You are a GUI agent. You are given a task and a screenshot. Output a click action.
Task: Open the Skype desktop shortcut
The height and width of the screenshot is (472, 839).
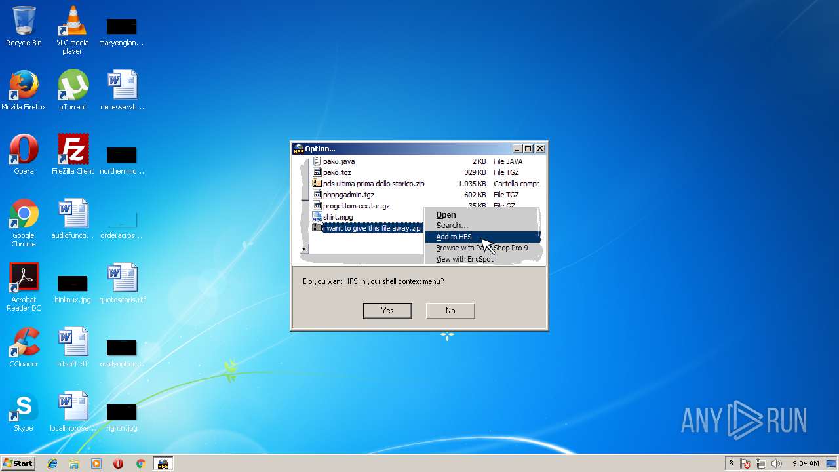(x=24, y=411)
